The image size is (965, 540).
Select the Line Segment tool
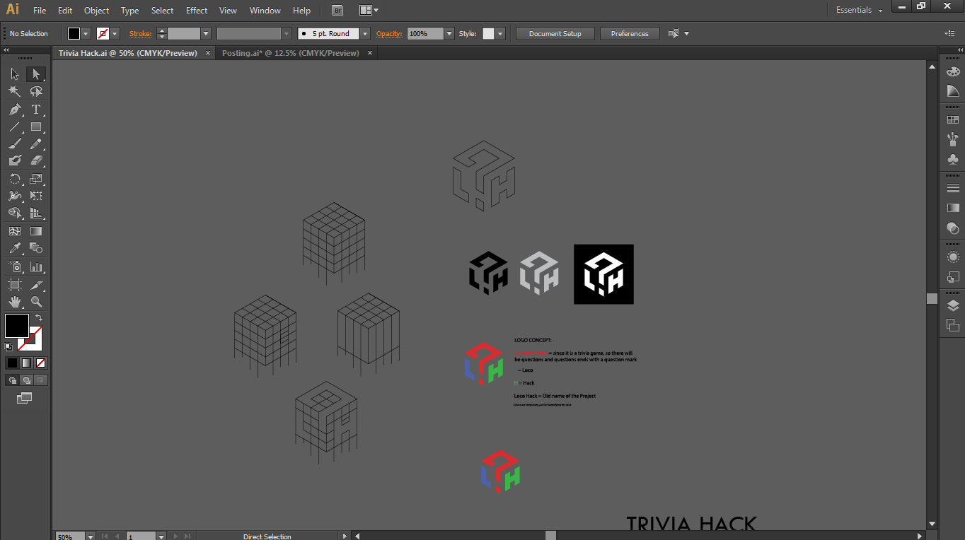point(14,127)
